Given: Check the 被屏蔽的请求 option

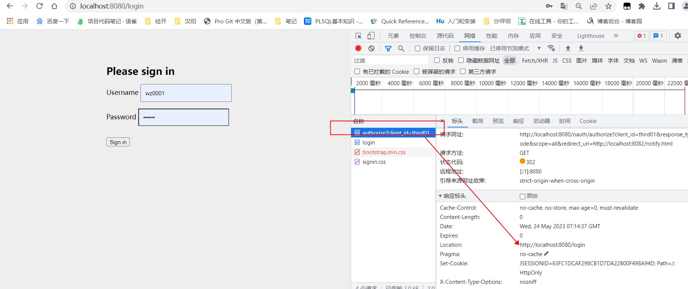Looking at the screenshot, I should point(416,71).
